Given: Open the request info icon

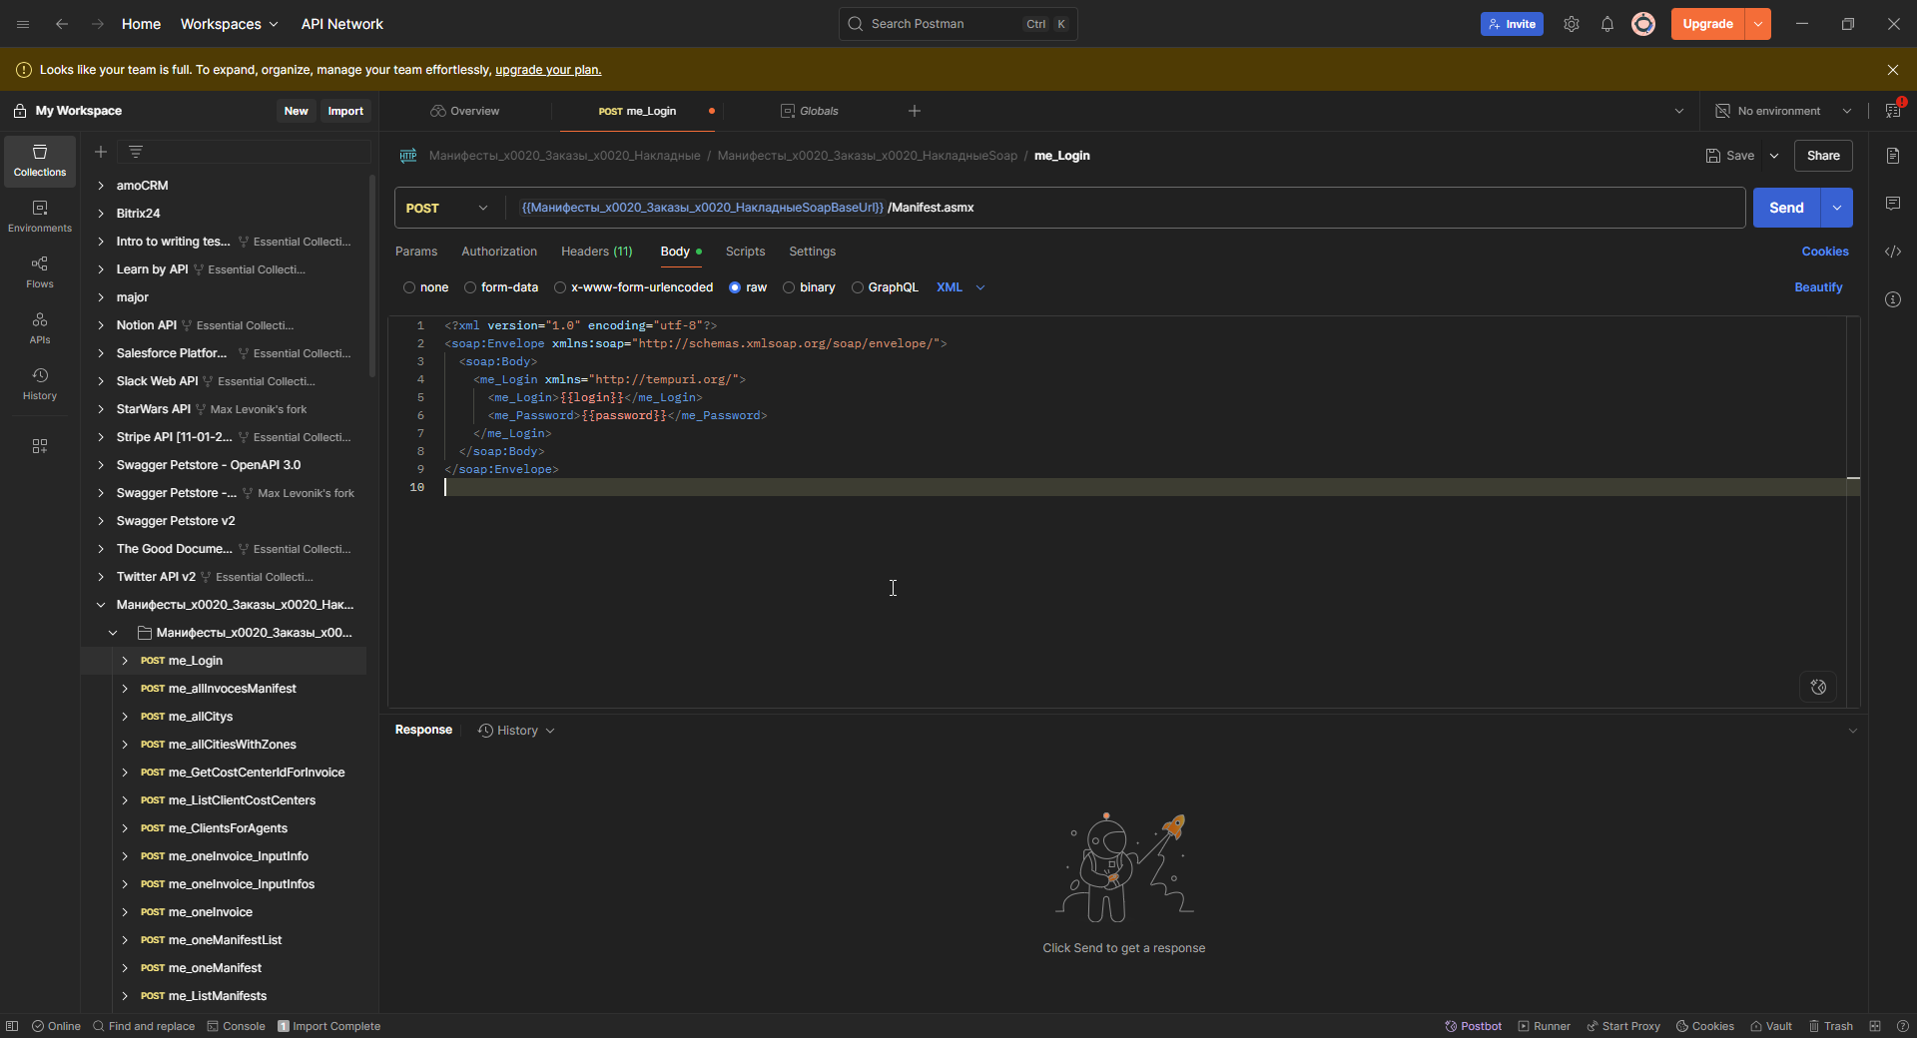Looking at the screenshot, I should coord(1893,299).
